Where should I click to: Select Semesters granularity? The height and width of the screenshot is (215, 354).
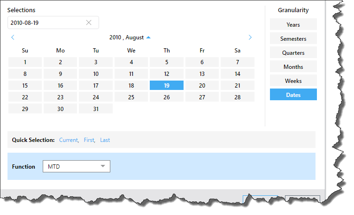(293, 38)
